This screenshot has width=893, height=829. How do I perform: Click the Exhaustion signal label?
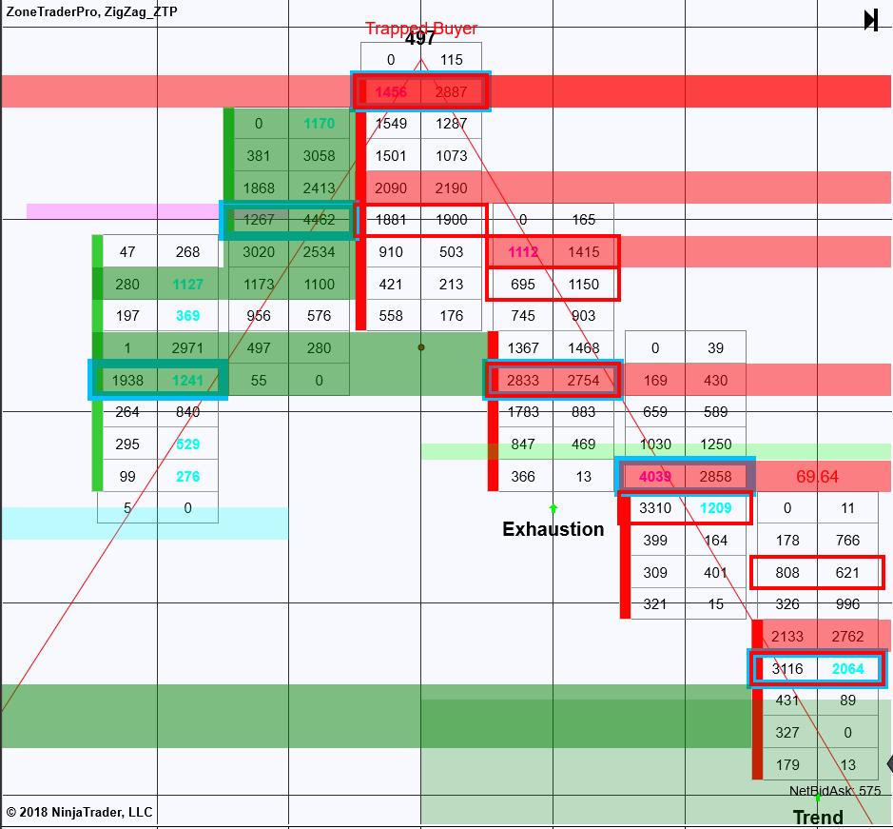coord(553,529)
